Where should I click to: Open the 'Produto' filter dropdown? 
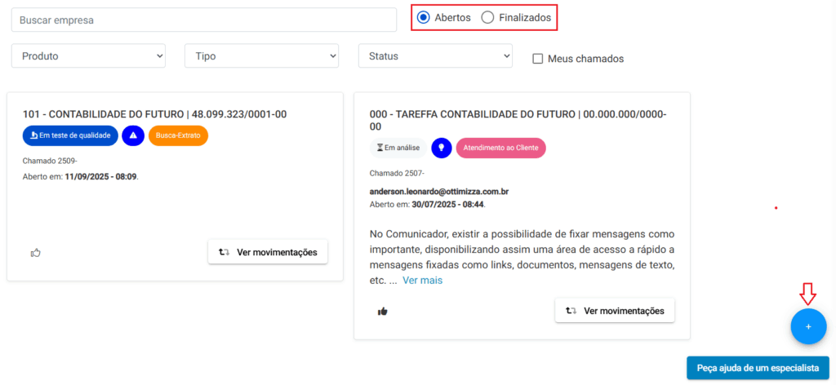(88, 55)
